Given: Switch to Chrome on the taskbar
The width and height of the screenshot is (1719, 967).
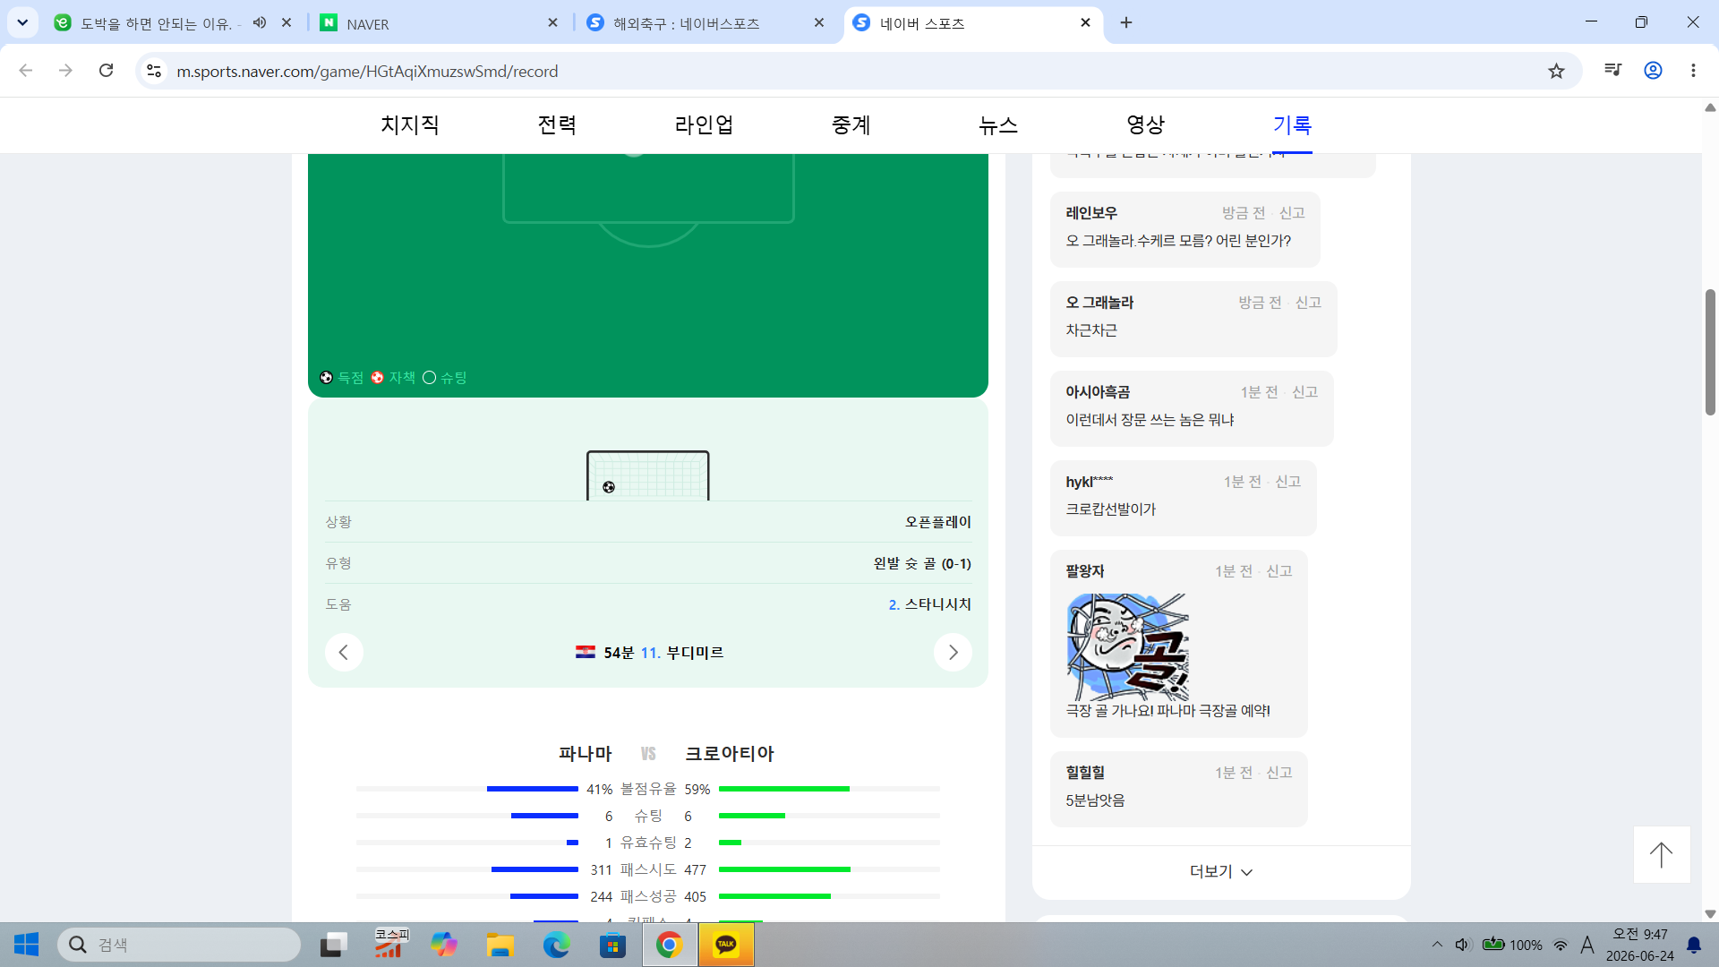Looking at the screenshot, I should point(669,945).
